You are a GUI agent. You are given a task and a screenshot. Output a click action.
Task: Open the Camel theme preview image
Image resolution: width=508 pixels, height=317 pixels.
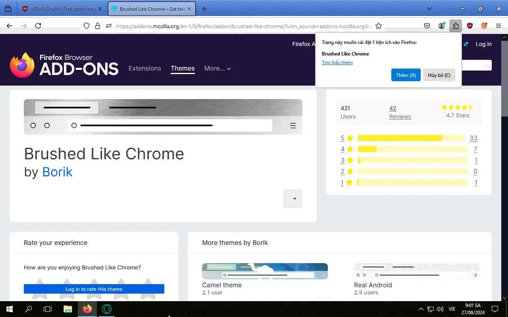pyautogui.click(x=265, y=271)
